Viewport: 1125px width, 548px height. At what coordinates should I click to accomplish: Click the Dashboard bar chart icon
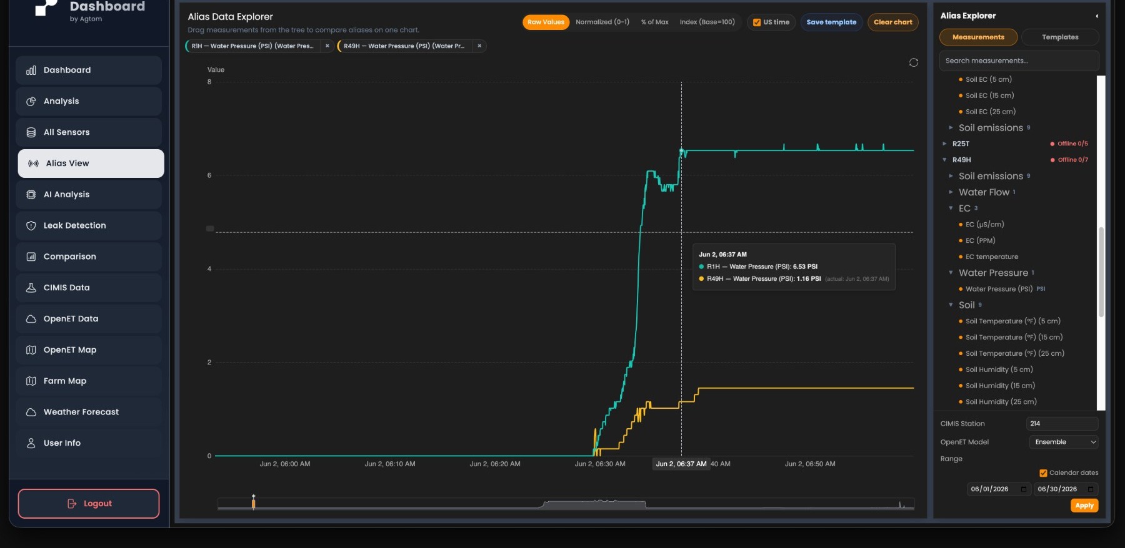pyautogui.click(x=31, y=71)
